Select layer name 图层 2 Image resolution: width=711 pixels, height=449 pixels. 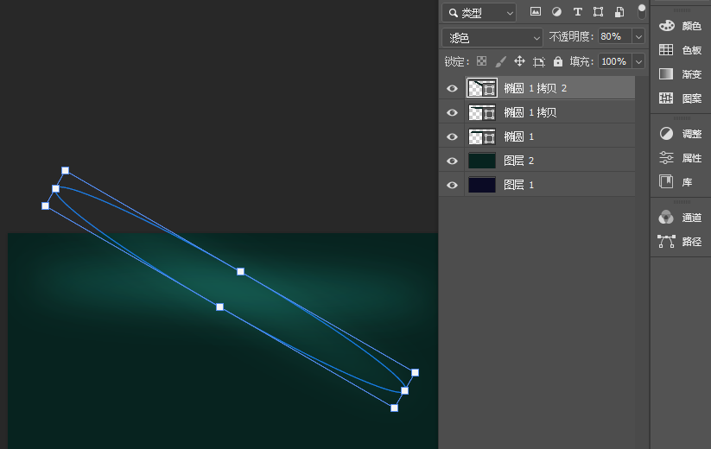[518, 161]
